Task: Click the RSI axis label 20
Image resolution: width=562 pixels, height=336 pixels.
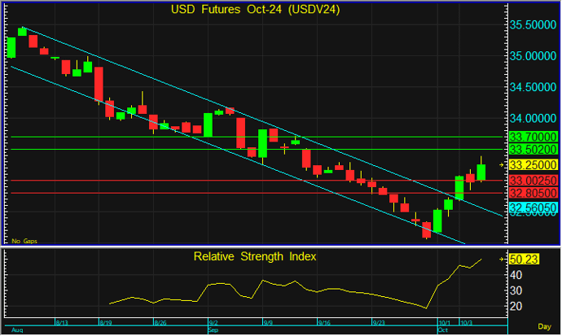Action: pos(515,306)
